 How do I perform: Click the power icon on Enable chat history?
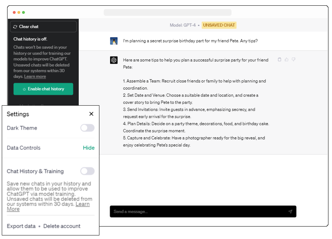24,89
